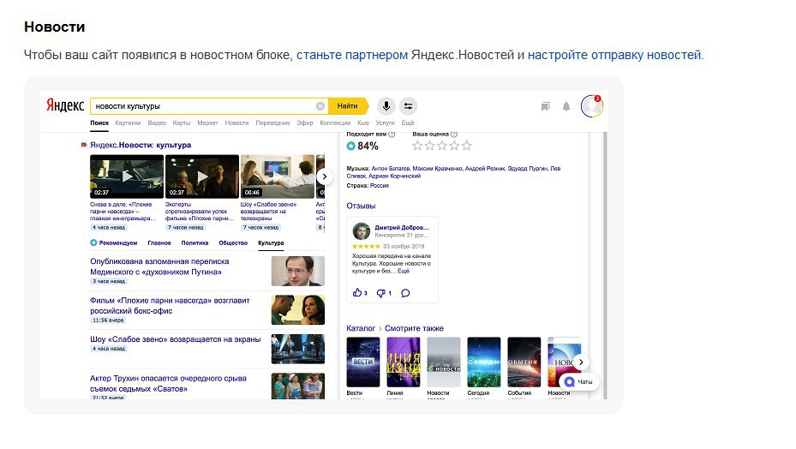Click the «Плохие парни» article thumbnail
Image resolution: width=796 pixels, height=449 pixels.
(x=298, y=310)
